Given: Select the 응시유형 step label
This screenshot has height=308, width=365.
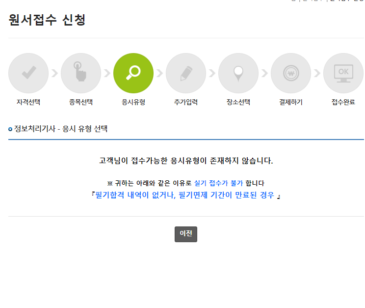Looking at the screenshot, I should (133, 102).
